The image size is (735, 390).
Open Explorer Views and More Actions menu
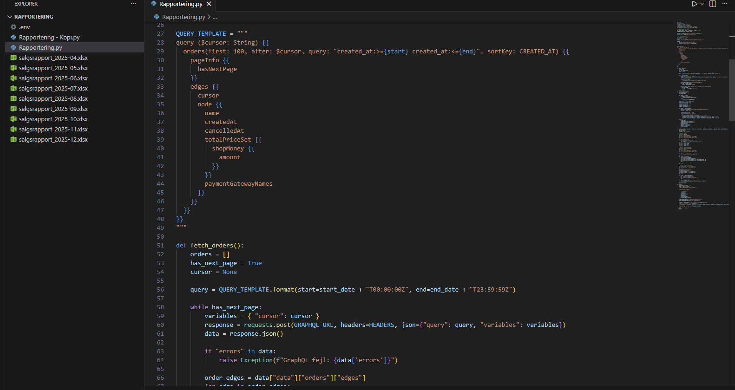coord(133,4)
